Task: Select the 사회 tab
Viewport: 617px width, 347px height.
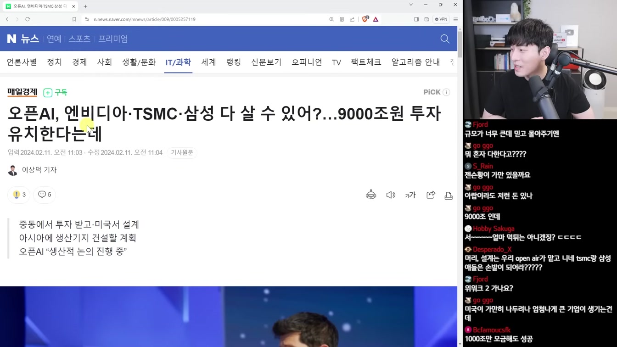Action: pos(104,62)
